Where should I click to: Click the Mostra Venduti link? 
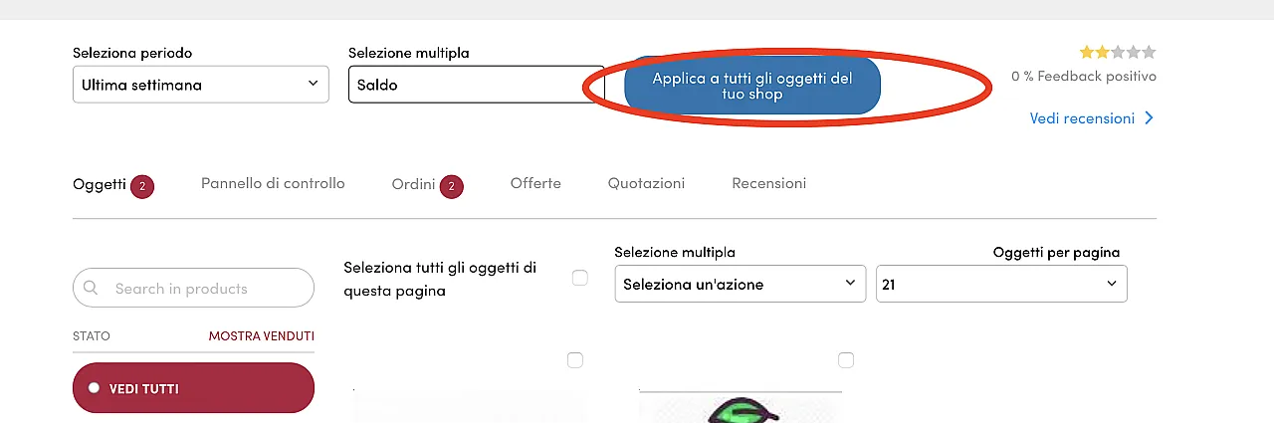point(262,336)
